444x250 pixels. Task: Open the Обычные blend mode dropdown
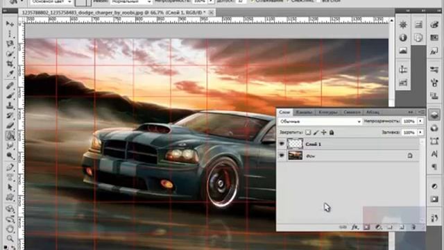320,122
